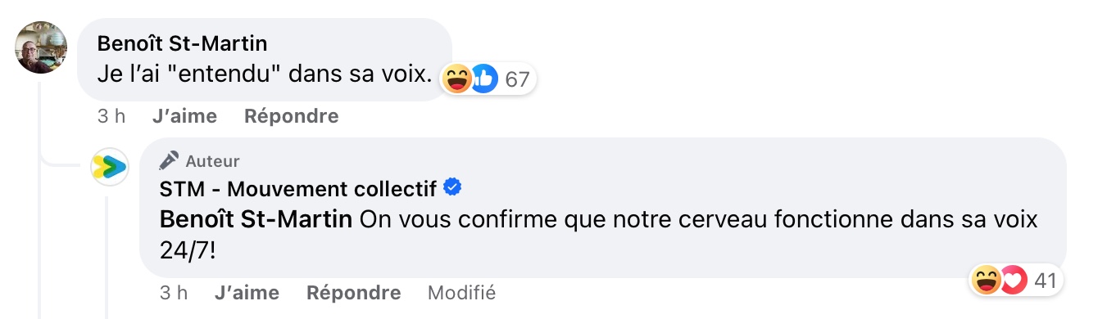
Task: Open Benoît St-Martin's profile picture
Action: click(42, 47)
